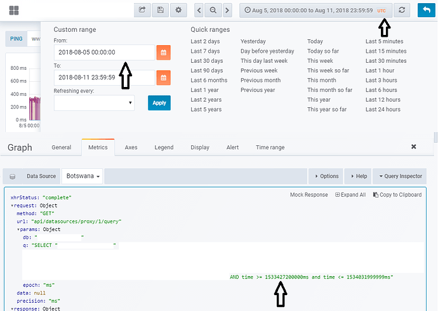The image size is (438, 311).
Task: Select Day before yesterday range
Action: 267,51
